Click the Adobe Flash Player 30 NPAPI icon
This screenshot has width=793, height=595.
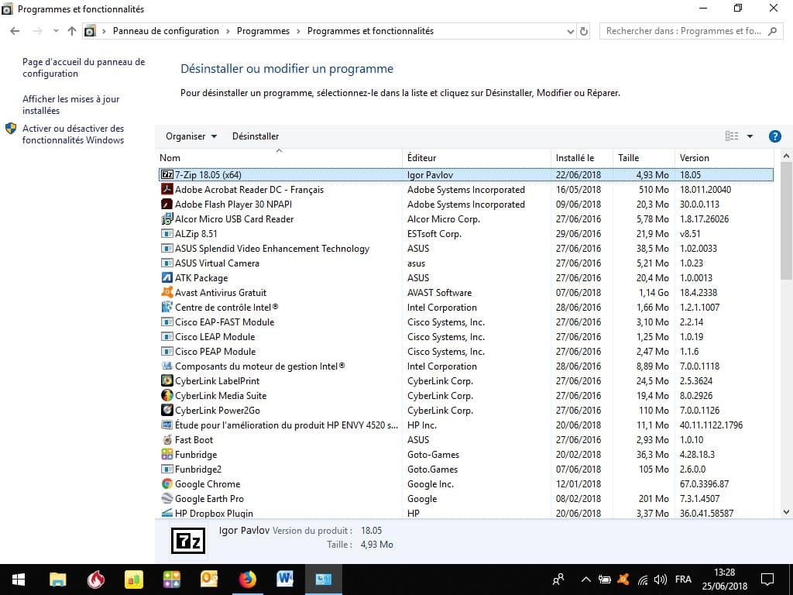point(167,204)
